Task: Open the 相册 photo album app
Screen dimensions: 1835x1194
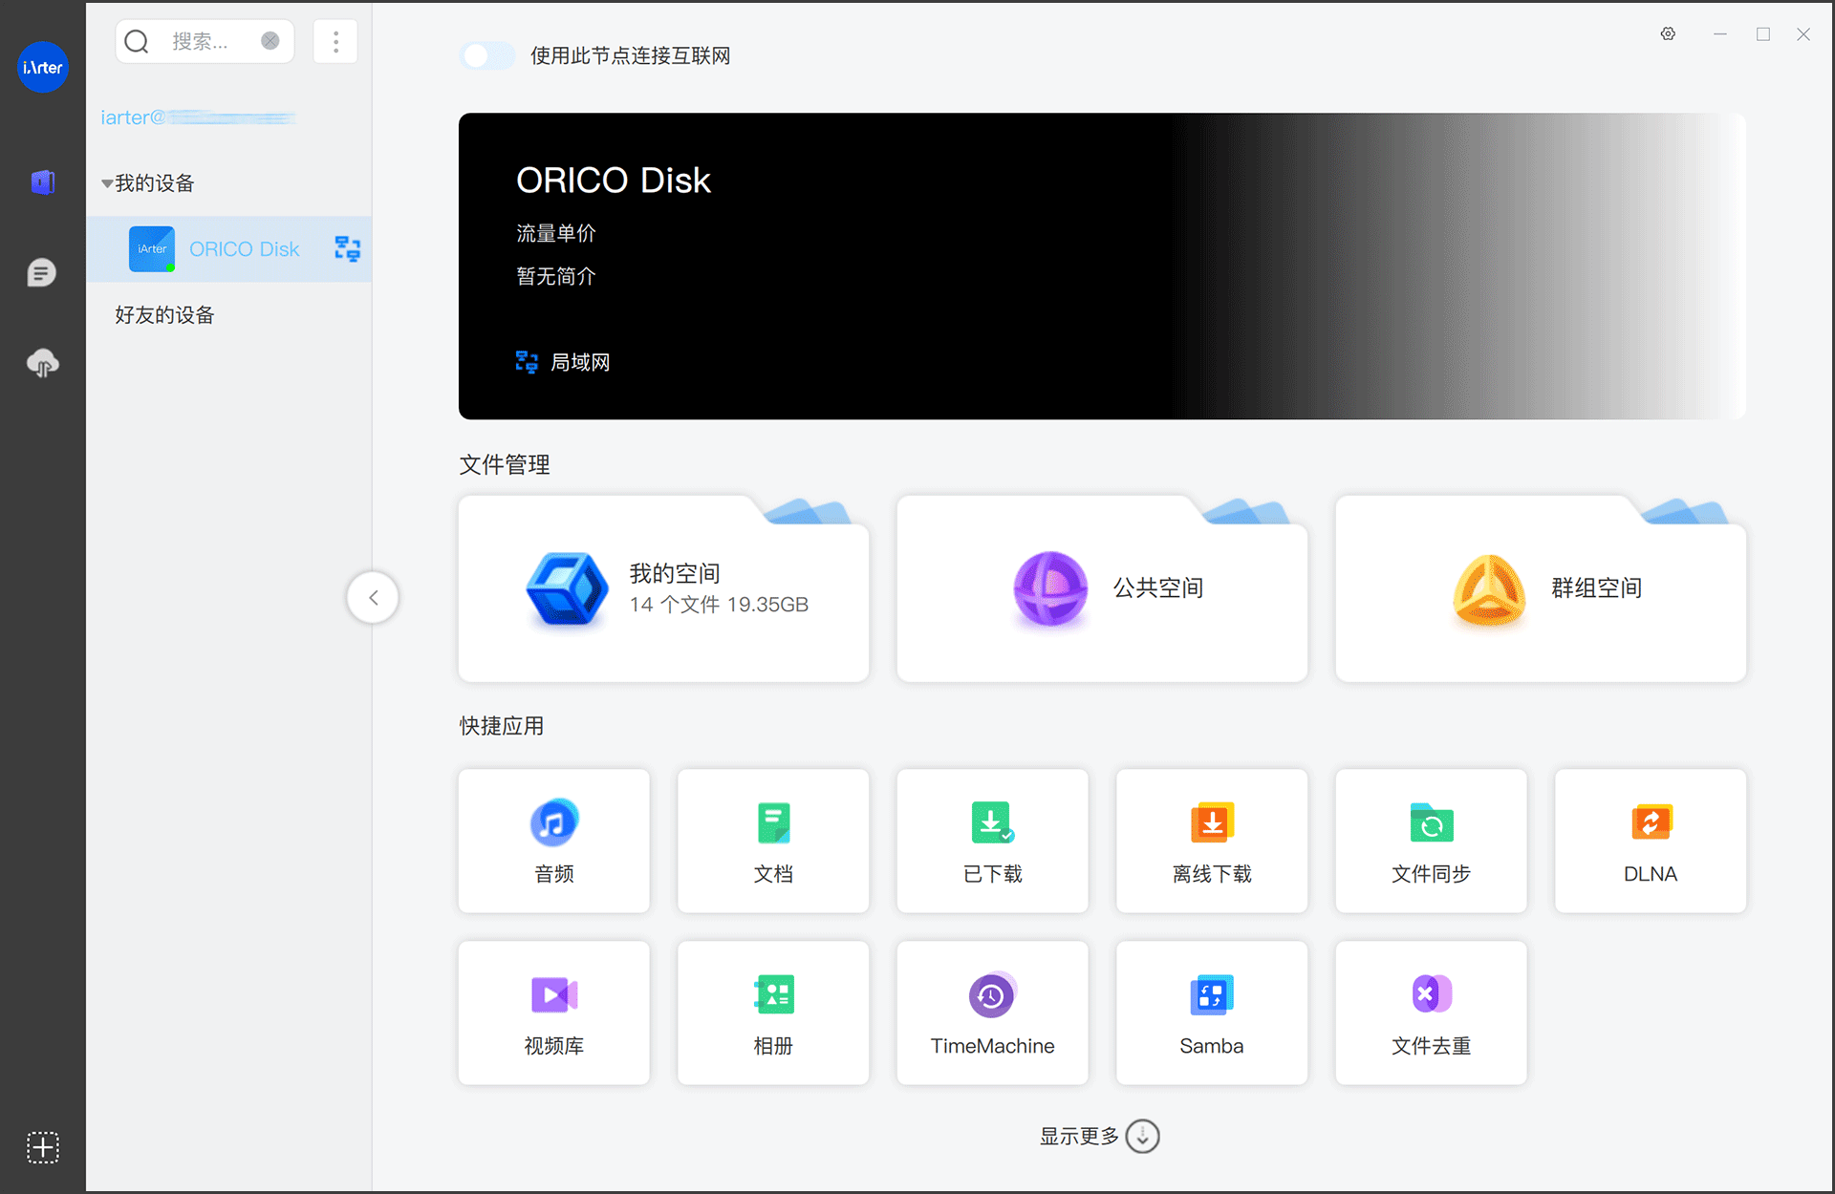Action: tap(773, 1013)
